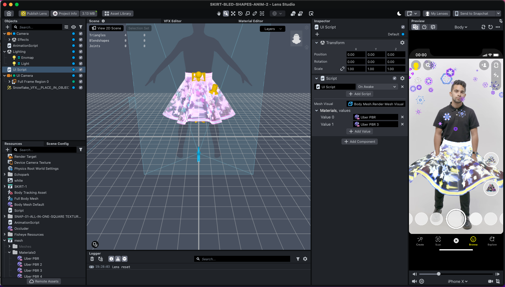Select the Pan hand tool in the toolbar
Viewport: 505px width, 287px height.
tap(219, 13)
